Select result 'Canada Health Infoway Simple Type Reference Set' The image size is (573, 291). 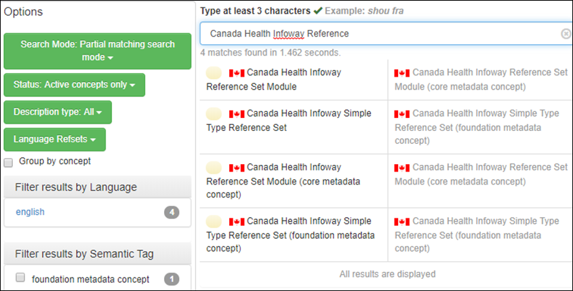tap(289, 120)
